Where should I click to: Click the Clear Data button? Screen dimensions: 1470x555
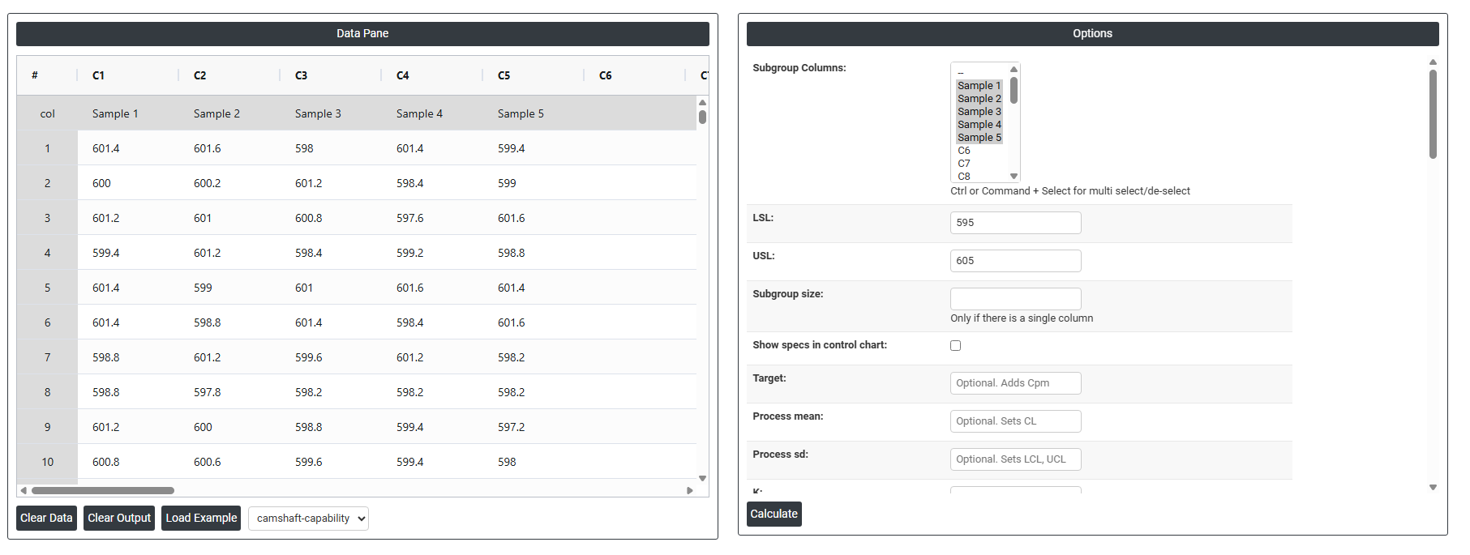tap(46, 518)
